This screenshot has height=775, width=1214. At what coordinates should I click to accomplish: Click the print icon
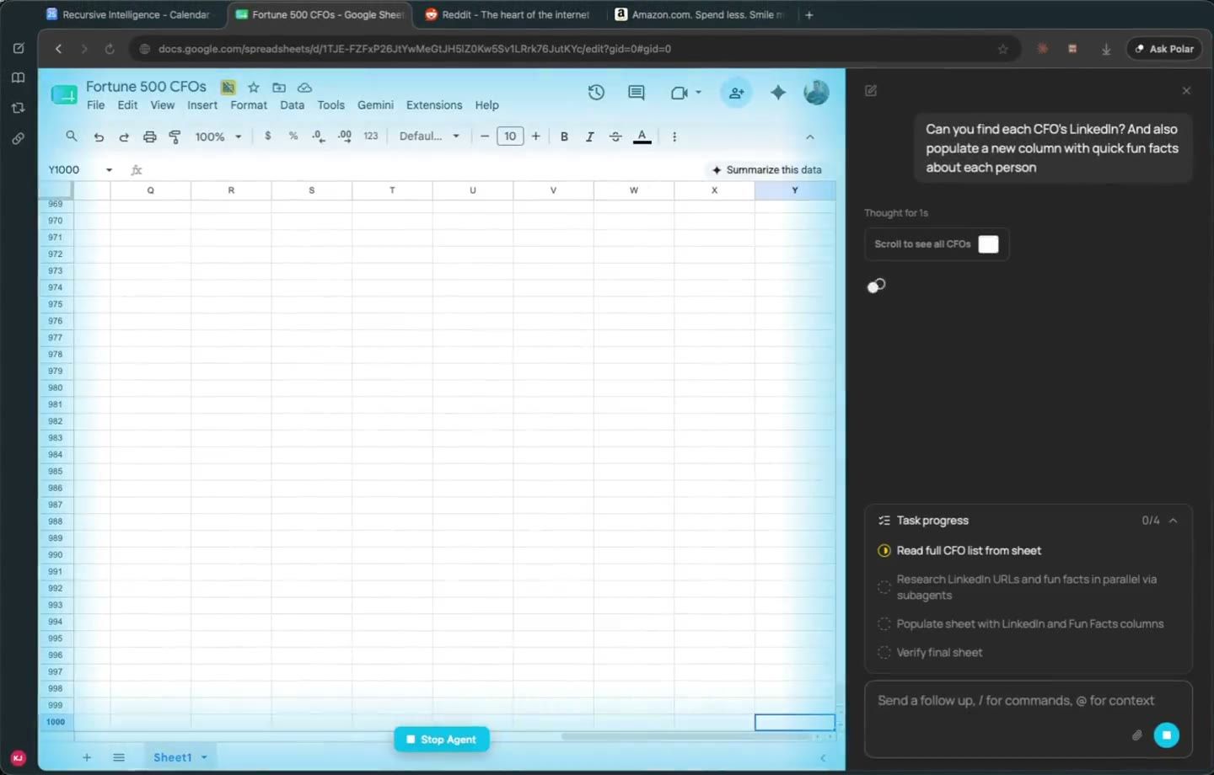[149, 136]
